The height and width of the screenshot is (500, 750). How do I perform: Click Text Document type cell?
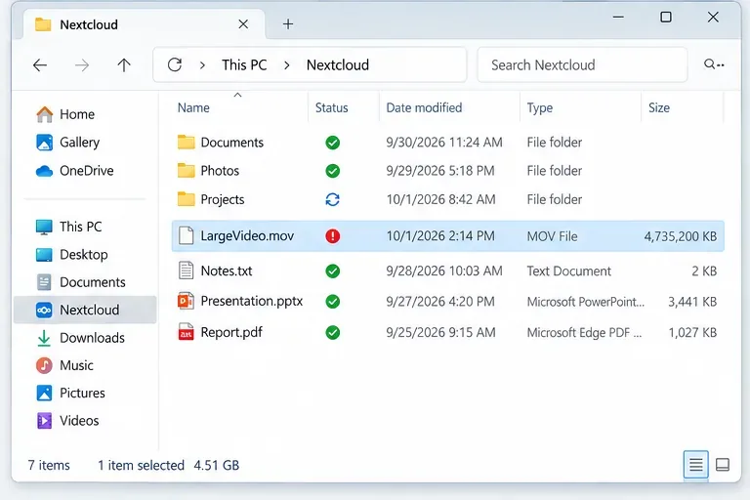point(568,271)
